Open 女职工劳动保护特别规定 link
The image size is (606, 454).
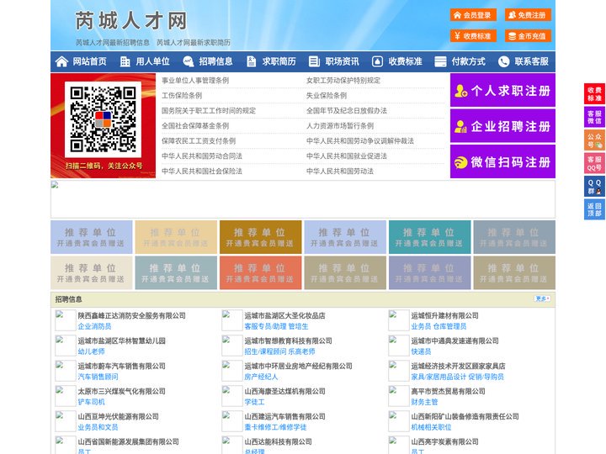pyautogui.click(x=343, y=81)
